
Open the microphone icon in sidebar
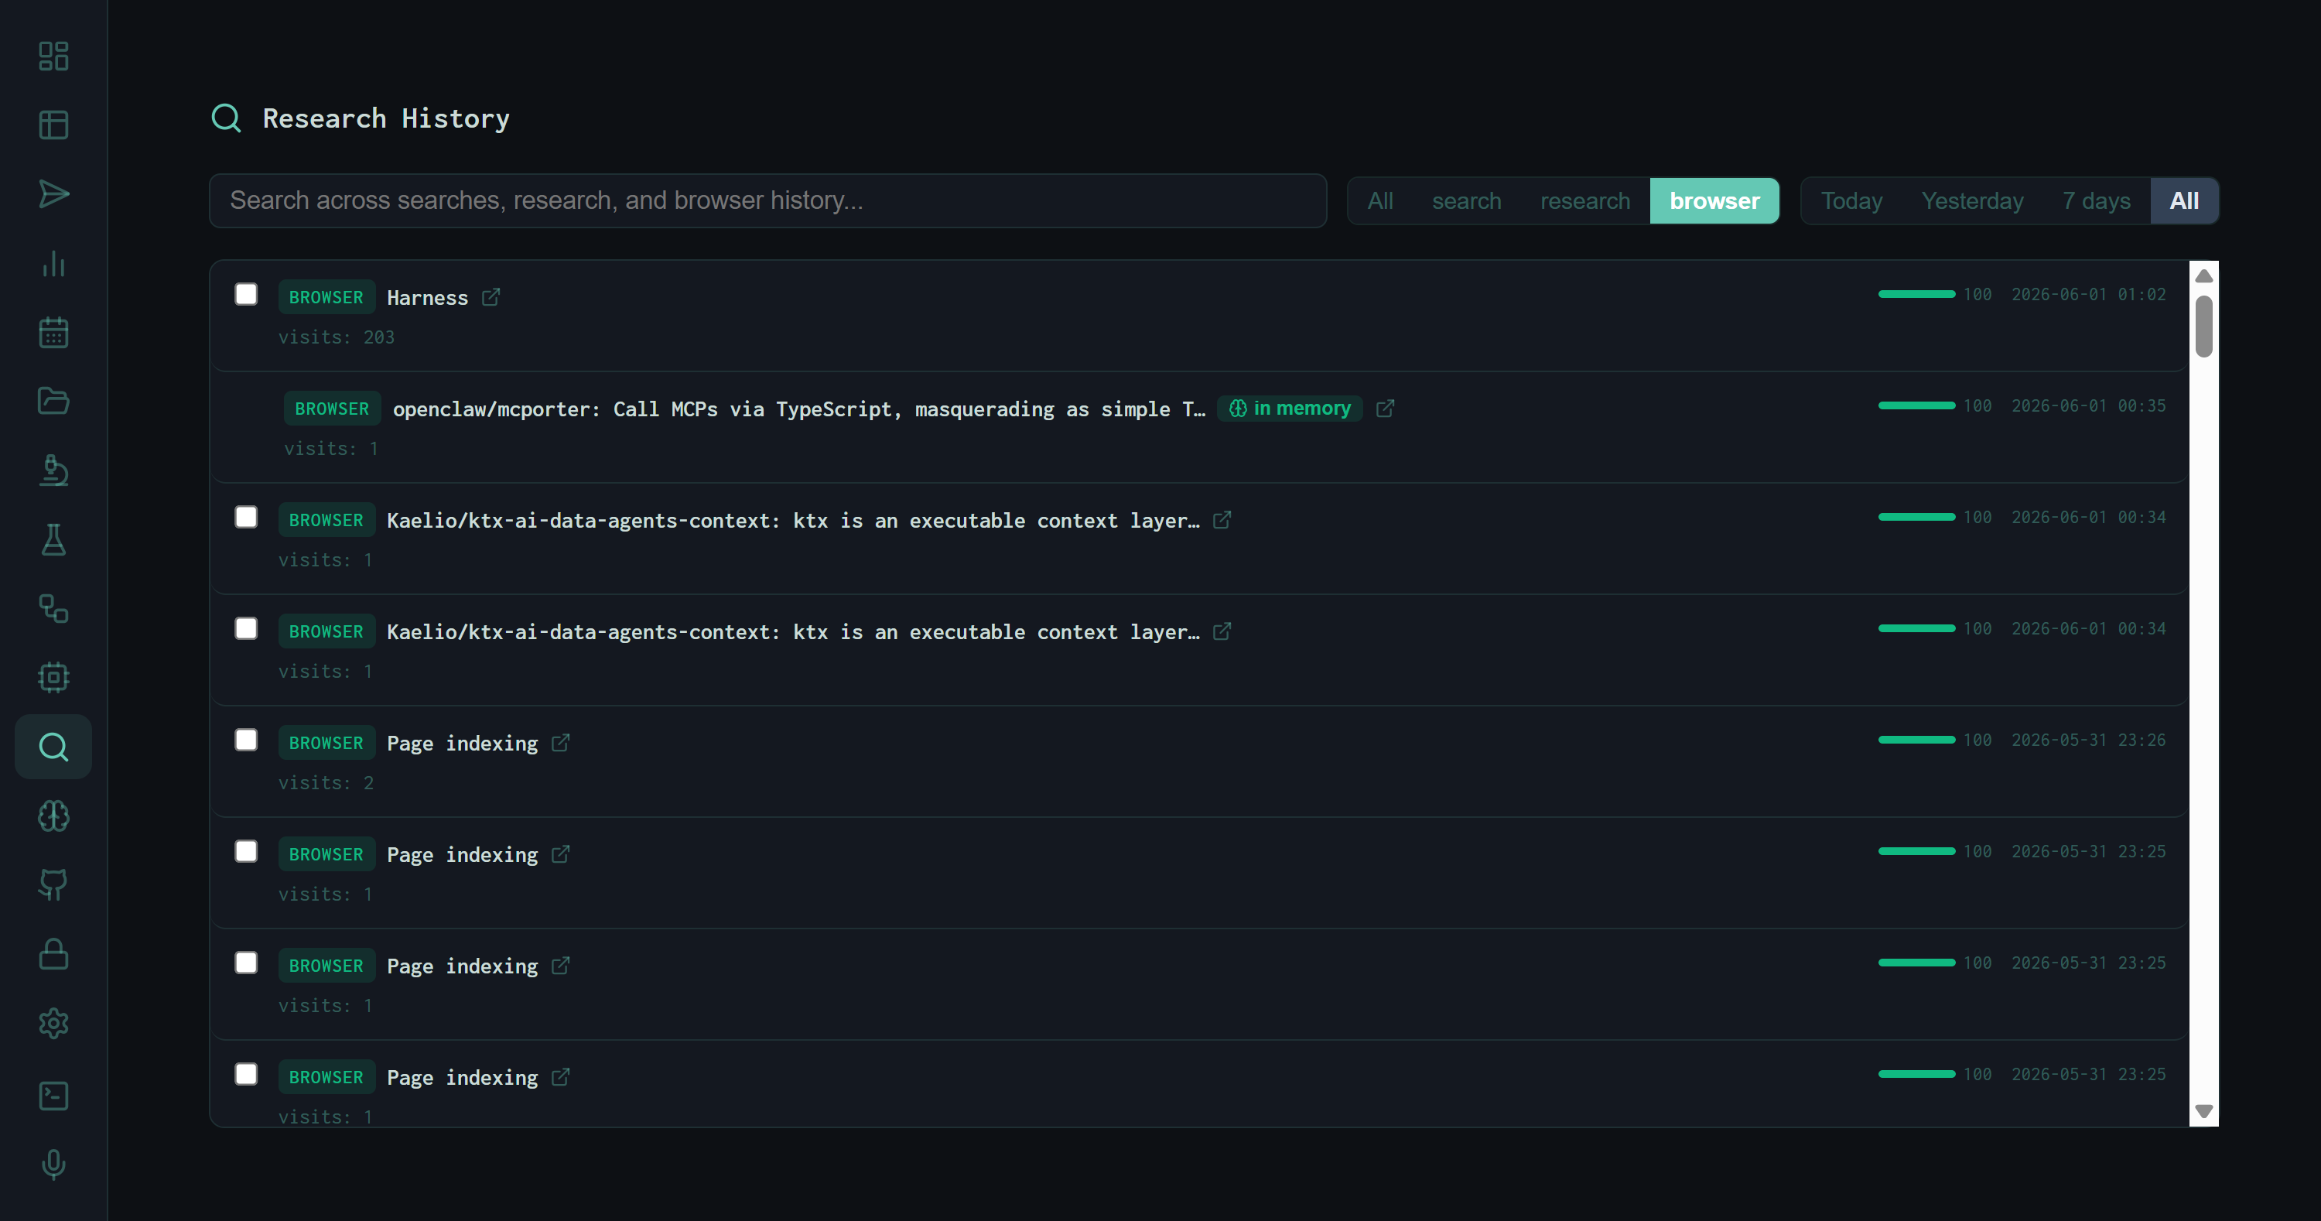53,1165
